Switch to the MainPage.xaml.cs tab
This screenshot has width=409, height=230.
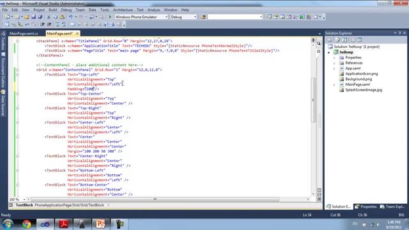point(24,33)
